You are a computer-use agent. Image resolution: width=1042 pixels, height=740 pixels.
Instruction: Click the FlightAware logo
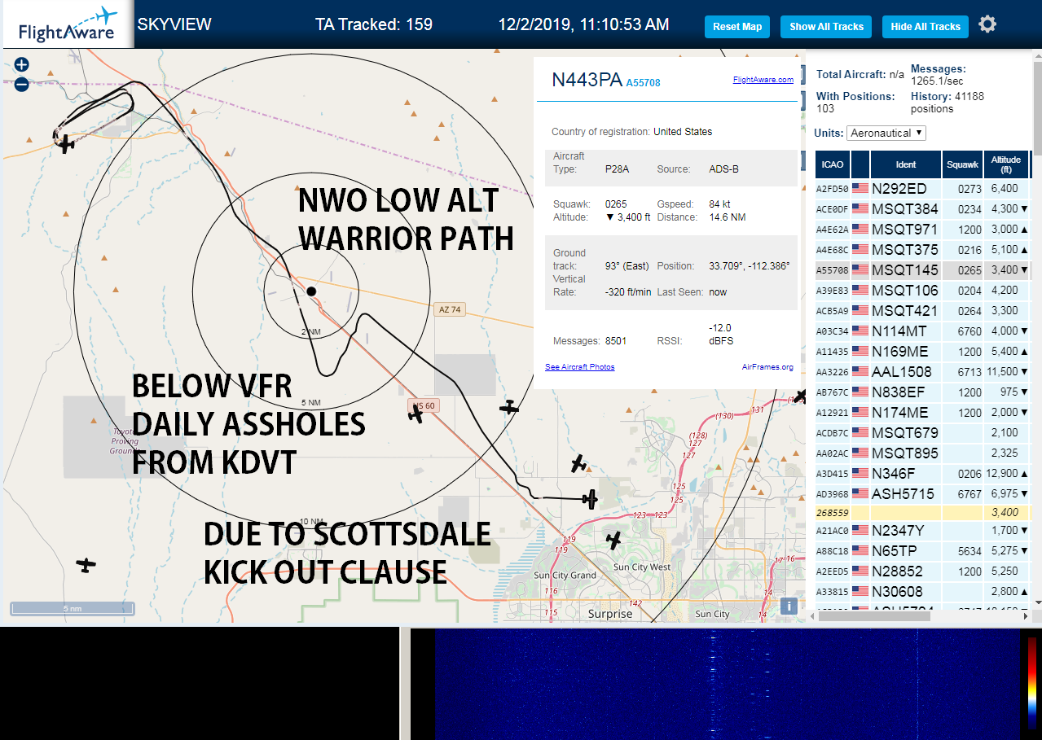(x=67, y=26)
